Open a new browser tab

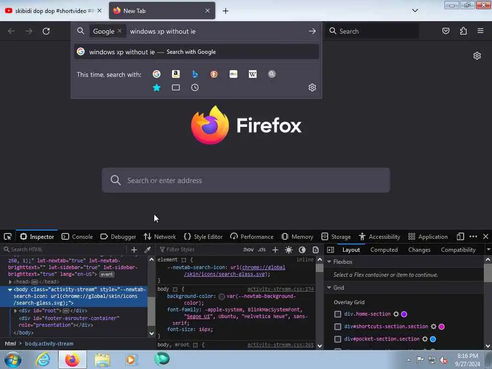point(226,11)
